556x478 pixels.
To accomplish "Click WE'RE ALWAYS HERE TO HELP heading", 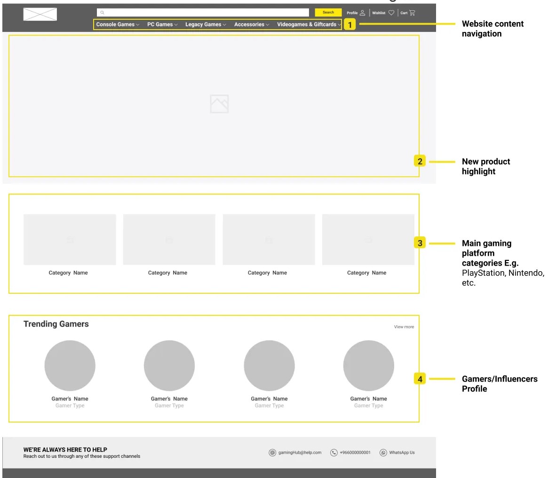I will pyautogui.click(x=65, y=450).
